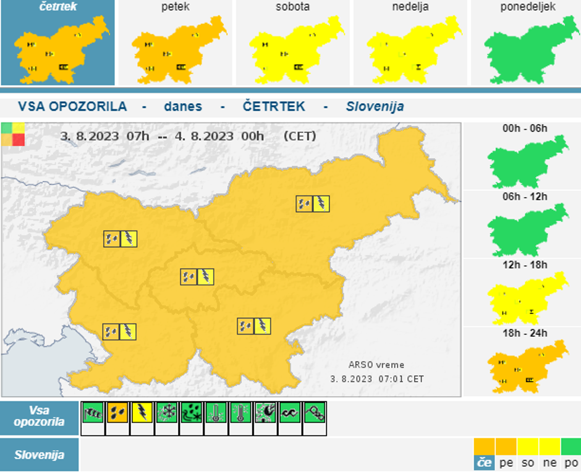Screen dimensions: 581x476
Task: Select the wave coastal event warning icon
Action: (x=290, y=412)
